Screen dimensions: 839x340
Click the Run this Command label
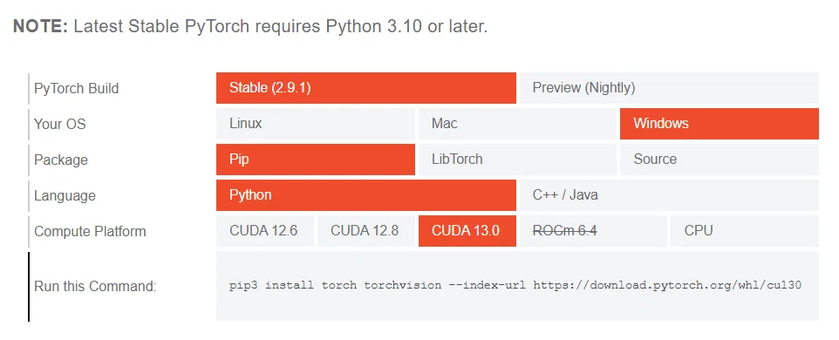click(95, 287)
